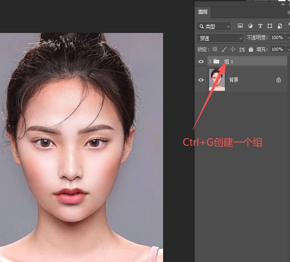
Task: Filter for smart objects icon
Action: [280, 26]
